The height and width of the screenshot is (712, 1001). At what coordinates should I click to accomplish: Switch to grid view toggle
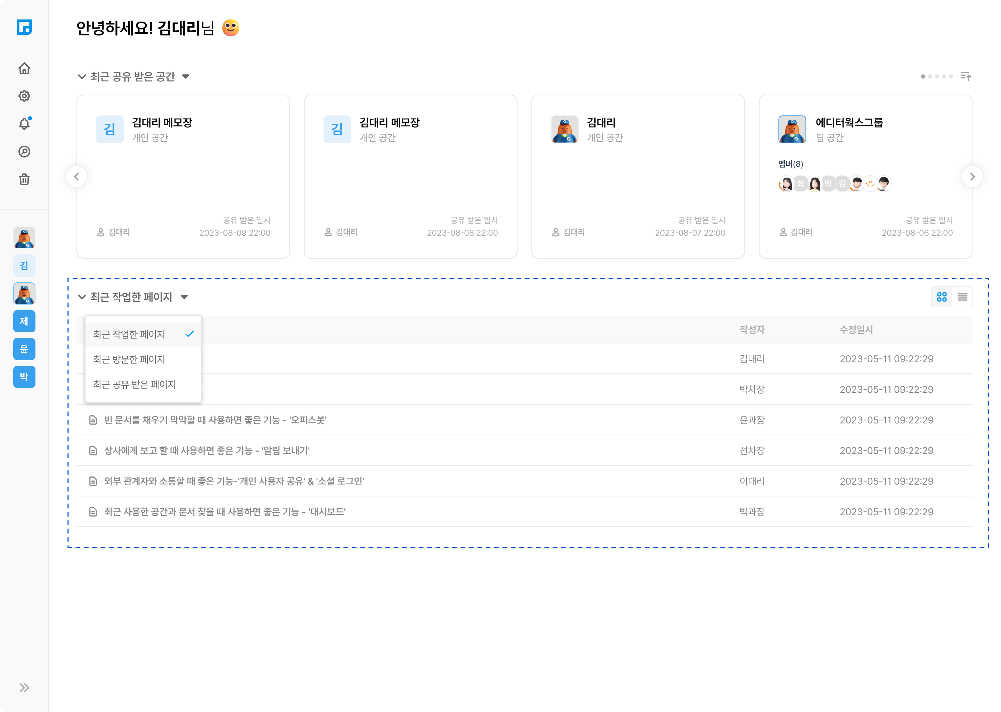942,297
